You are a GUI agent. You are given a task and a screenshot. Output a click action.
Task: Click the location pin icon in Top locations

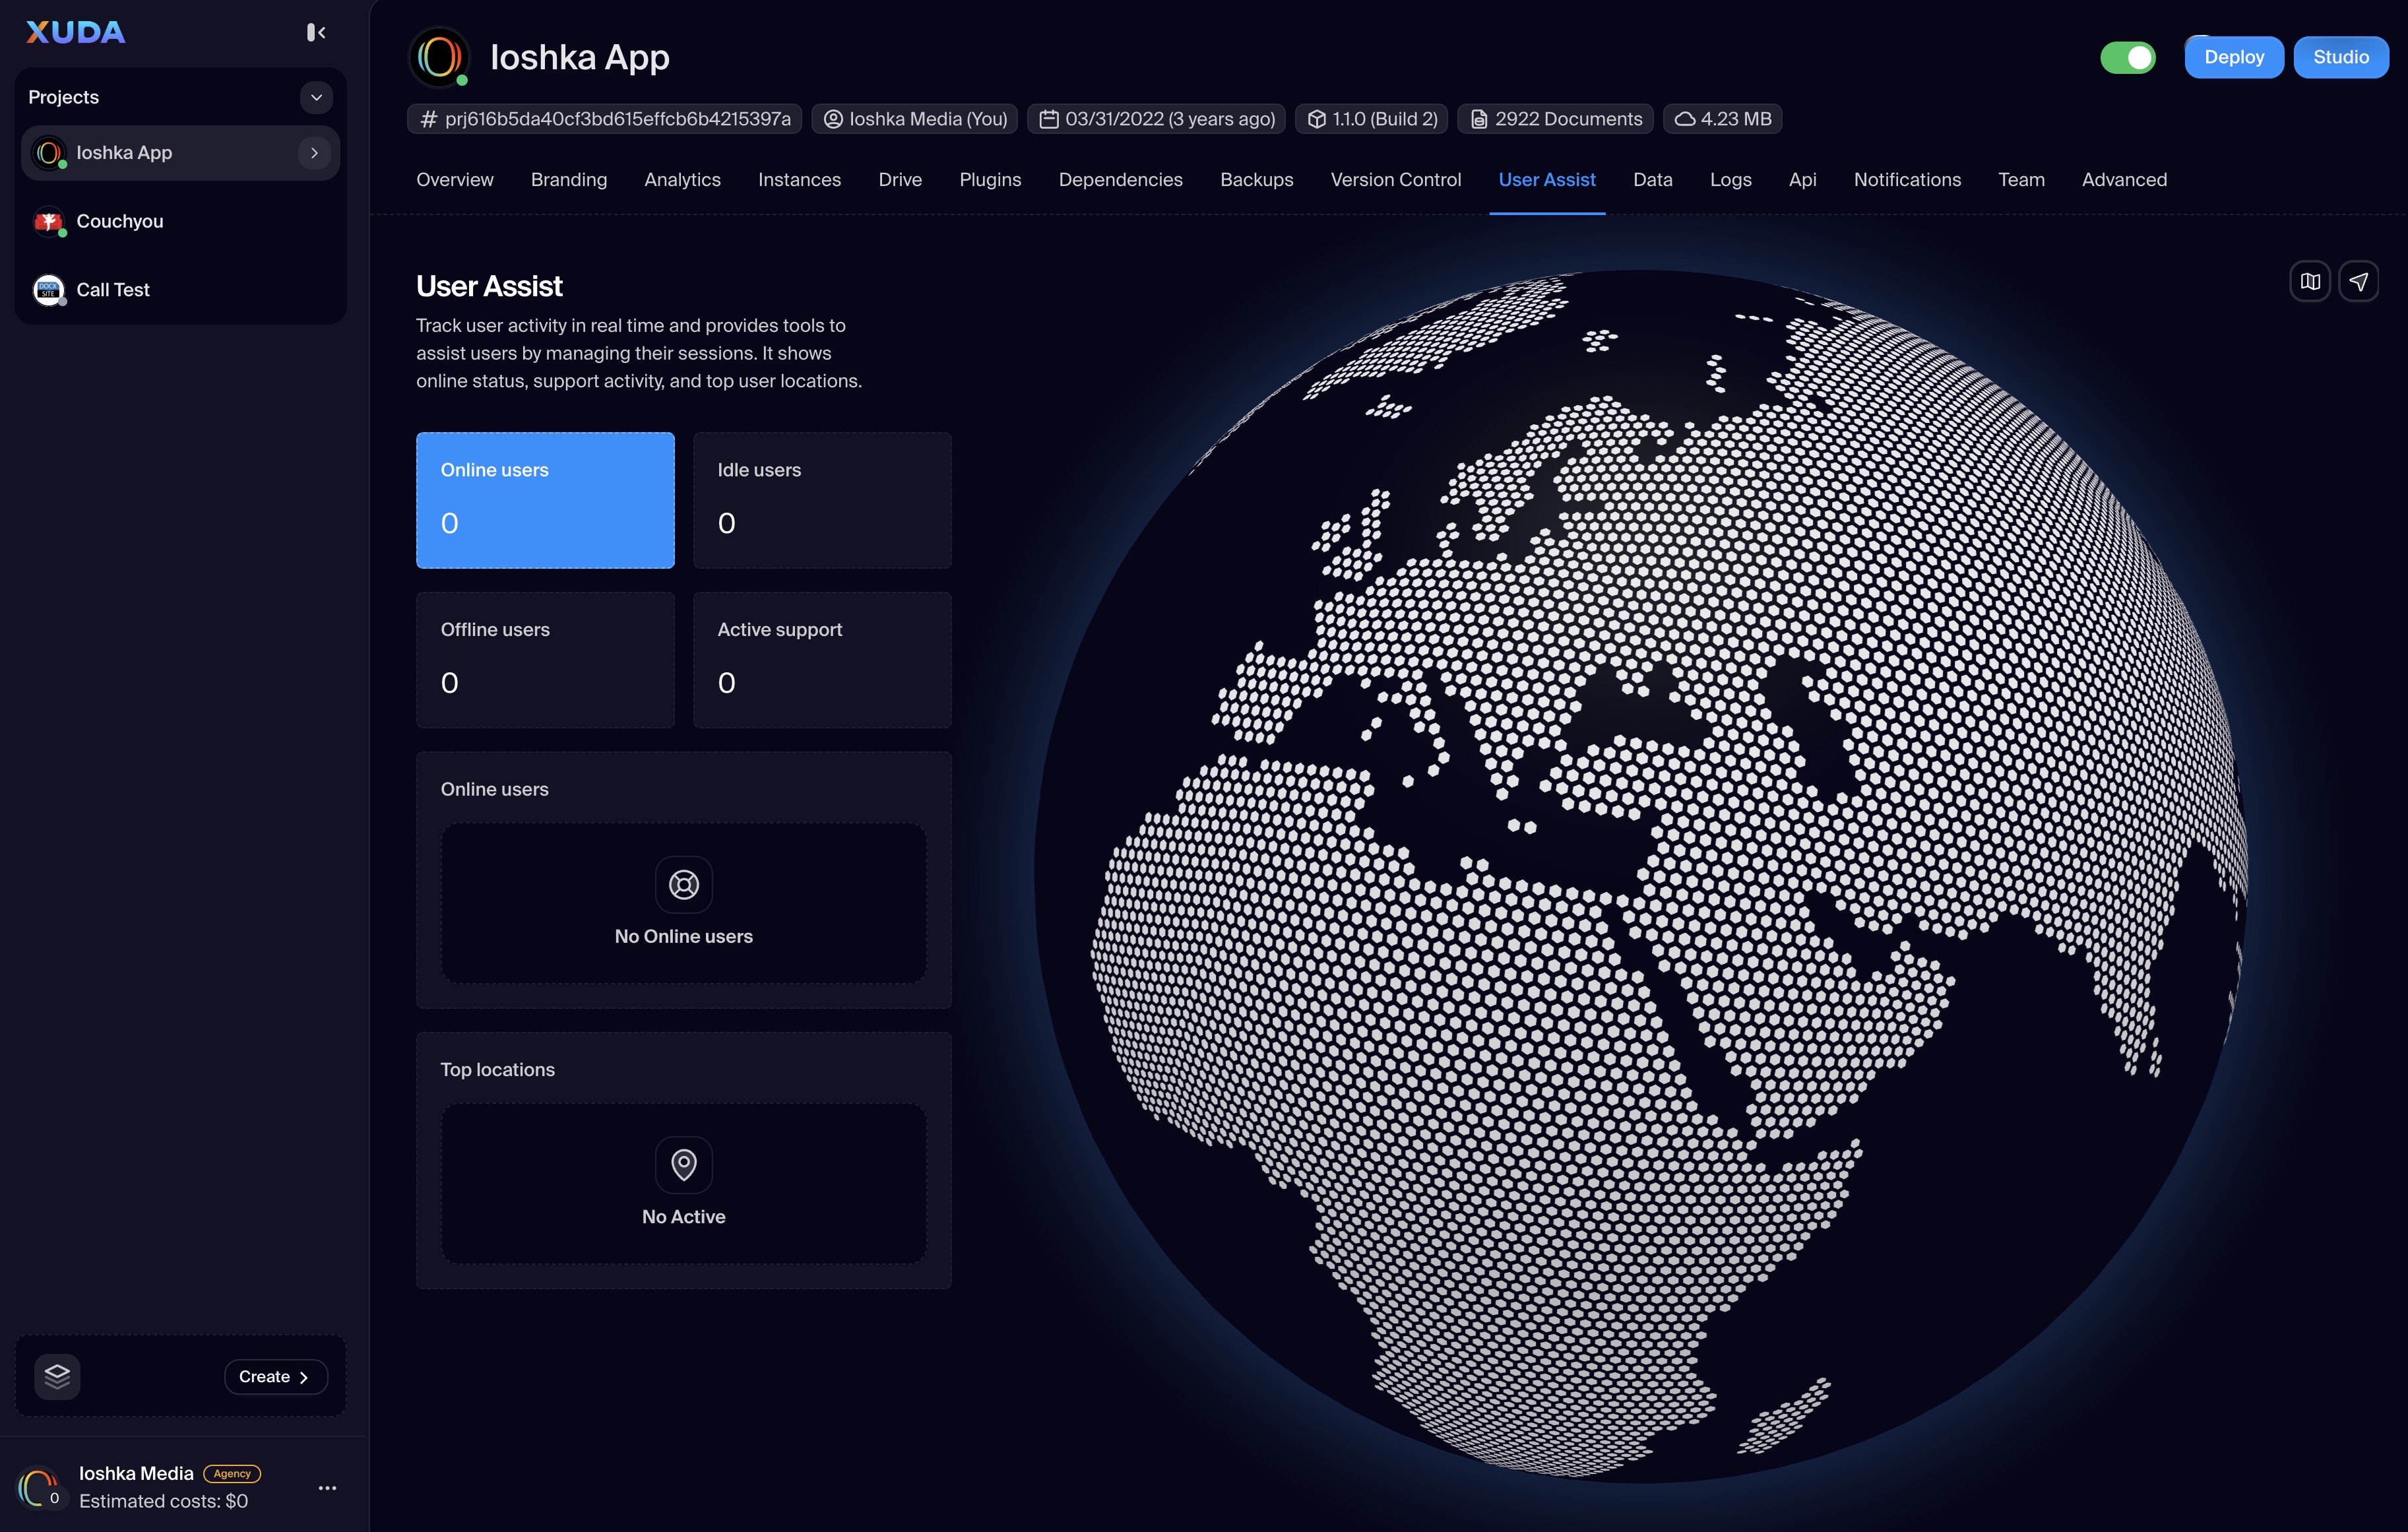coord(683,1164)
